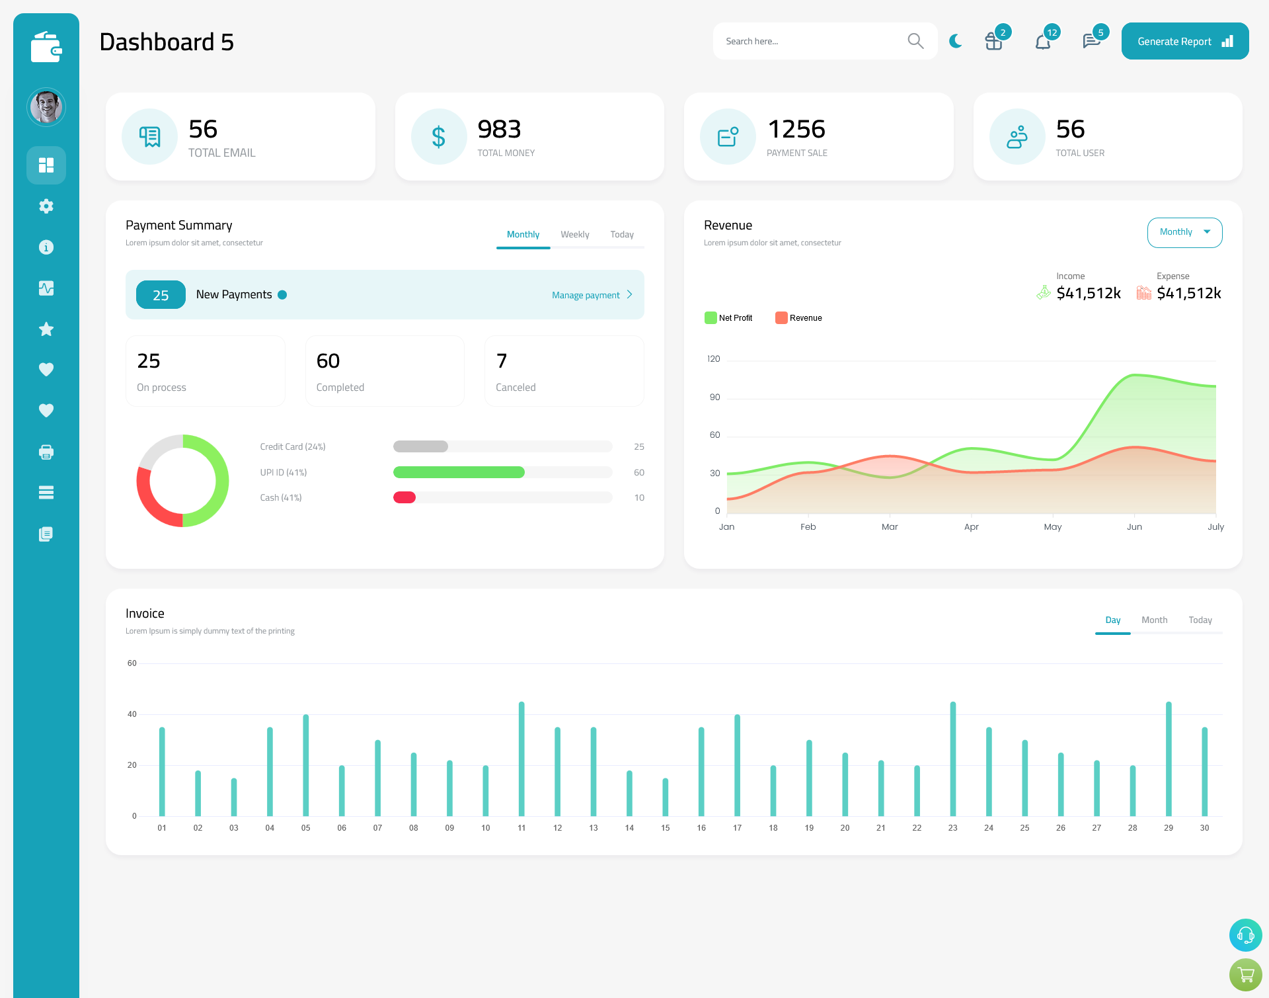Switch Invoice chart to Month view
Viewport: 1269px width, 998px height.
tap(1153, 620)
